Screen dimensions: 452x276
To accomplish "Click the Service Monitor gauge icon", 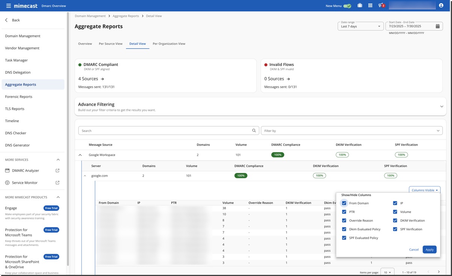I will point(7,183).
